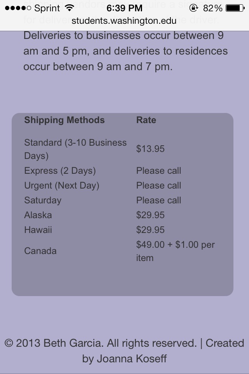This screenshot has width=249, height=374.
Task: Tap the rotation lock icon
Action: 194,8
